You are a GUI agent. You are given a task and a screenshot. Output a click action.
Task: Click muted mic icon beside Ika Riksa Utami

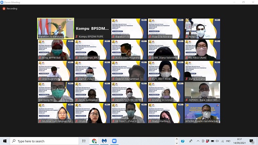(x=187, y=58)
